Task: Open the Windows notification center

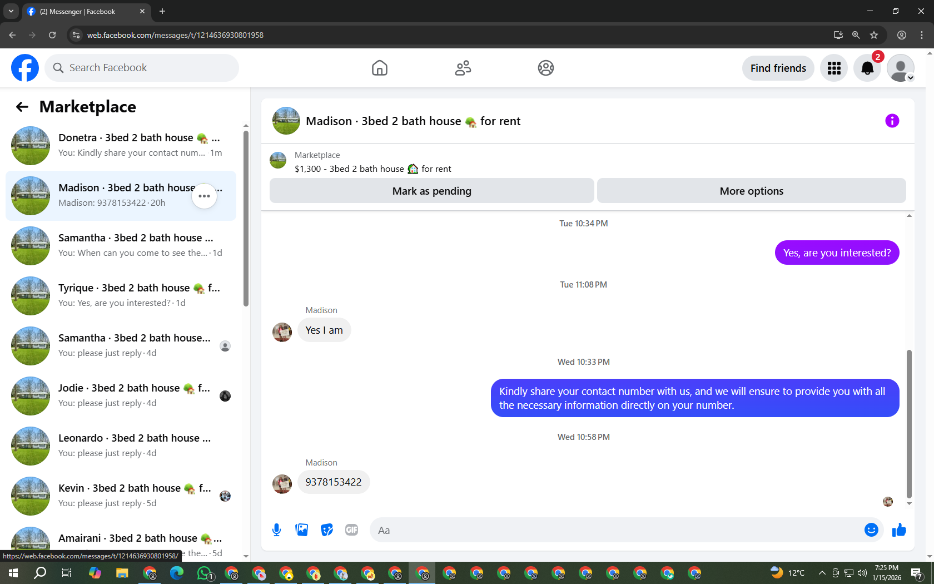Action: [917, 573]
